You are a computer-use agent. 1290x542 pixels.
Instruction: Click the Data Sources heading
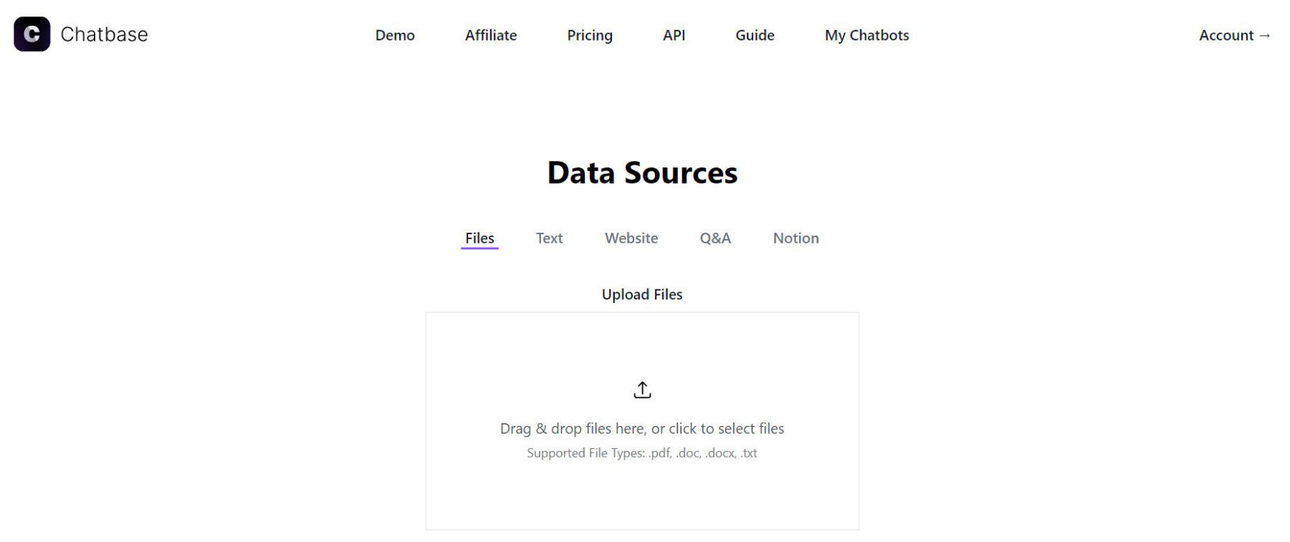(642, 173)
